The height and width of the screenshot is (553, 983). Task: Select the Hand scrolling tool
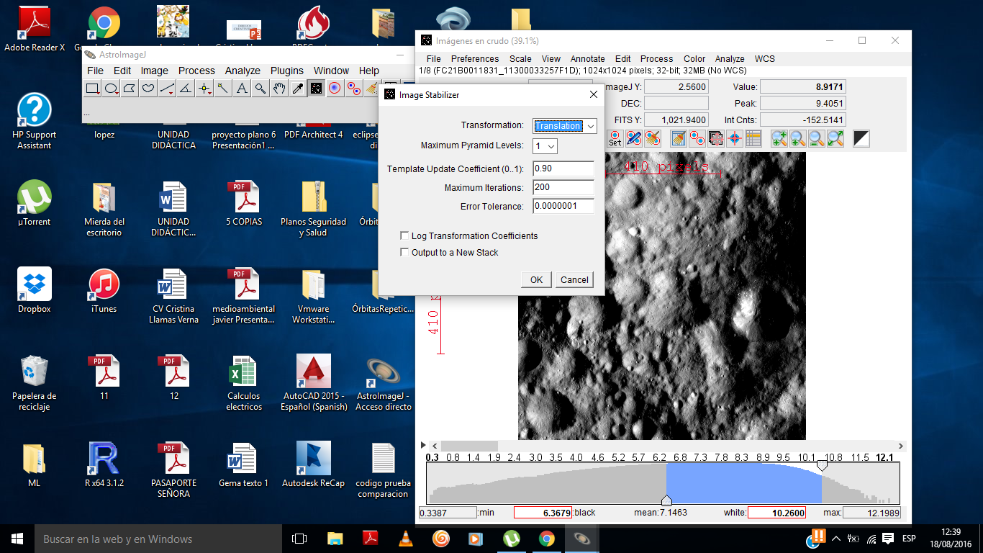pos(279,89)
